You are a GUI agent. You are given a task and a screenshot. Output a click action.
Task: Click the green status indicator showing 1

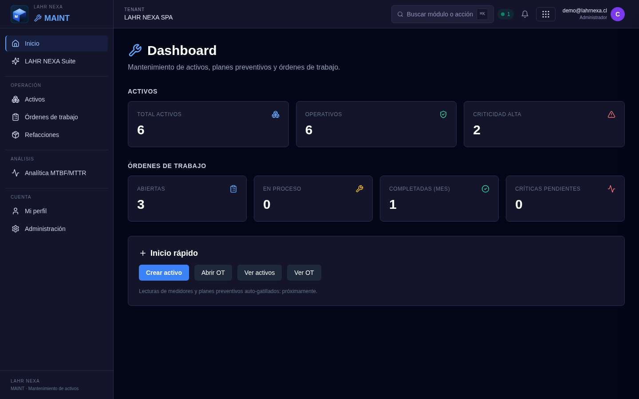[505, 14]
